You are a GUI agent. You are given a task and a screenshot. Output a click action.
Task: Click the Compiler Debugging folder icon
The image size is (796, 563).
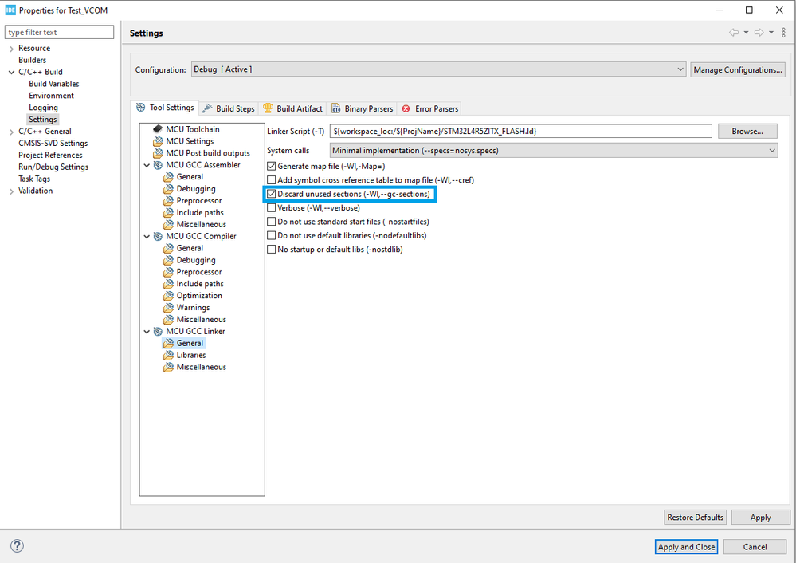click(169, 260)
